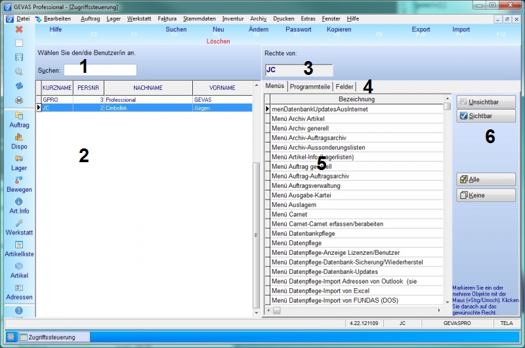Click the printer icon in sidebar
The width and height of the screenshot is (525, 348).
(x=19, y=100)
